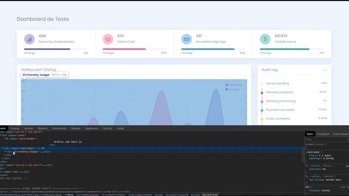
Task: Click the 'Dashboard de Teste' heading
Action: [x=43, y=19]
